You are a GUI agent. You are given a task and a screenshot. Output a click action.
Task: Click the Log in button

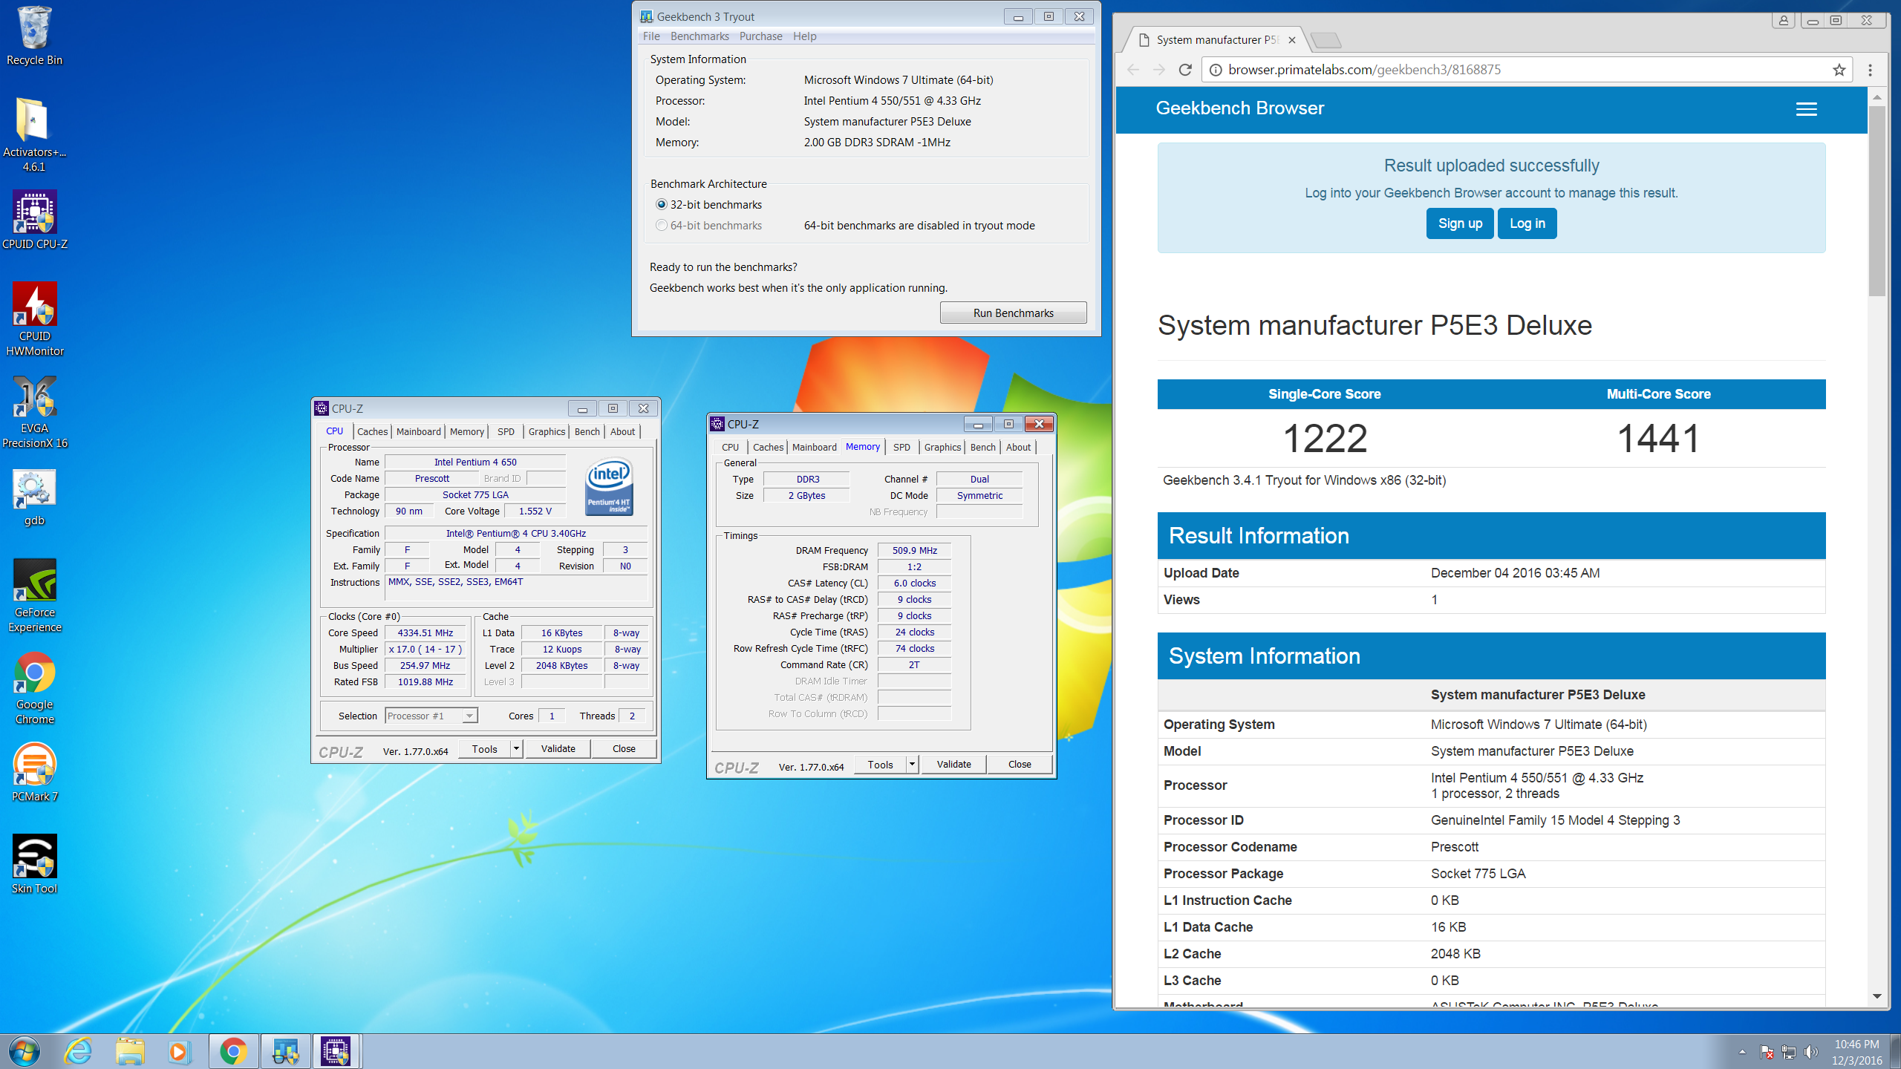(x=1527, y=223)
